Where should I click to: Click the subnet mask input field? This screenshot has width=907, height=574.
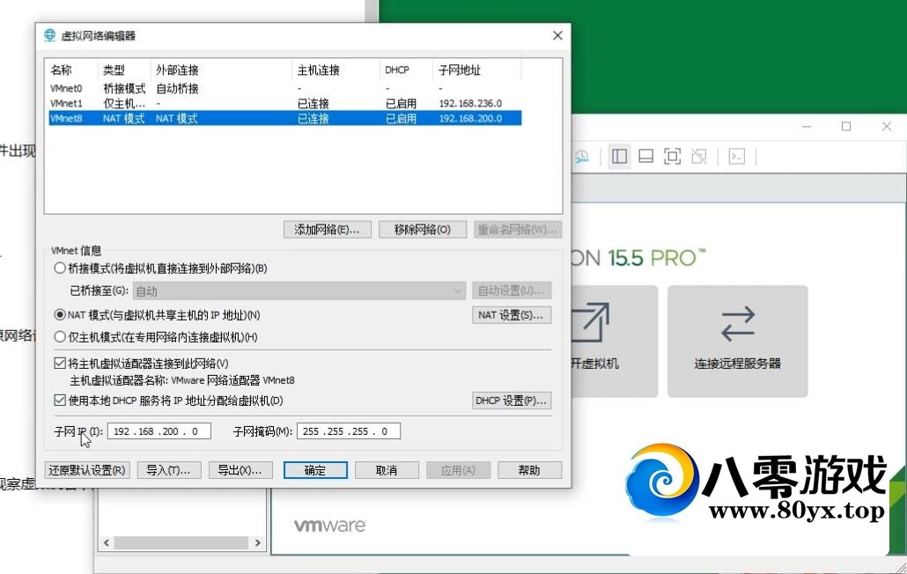(x=348, y=431)
